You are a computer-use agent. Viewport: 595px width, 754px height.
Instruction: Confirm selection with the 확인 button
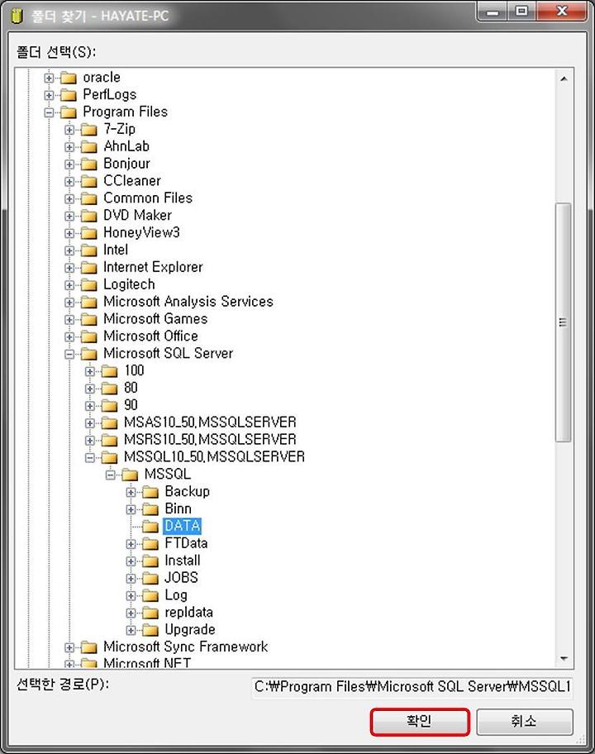click(x=420, y=721)
